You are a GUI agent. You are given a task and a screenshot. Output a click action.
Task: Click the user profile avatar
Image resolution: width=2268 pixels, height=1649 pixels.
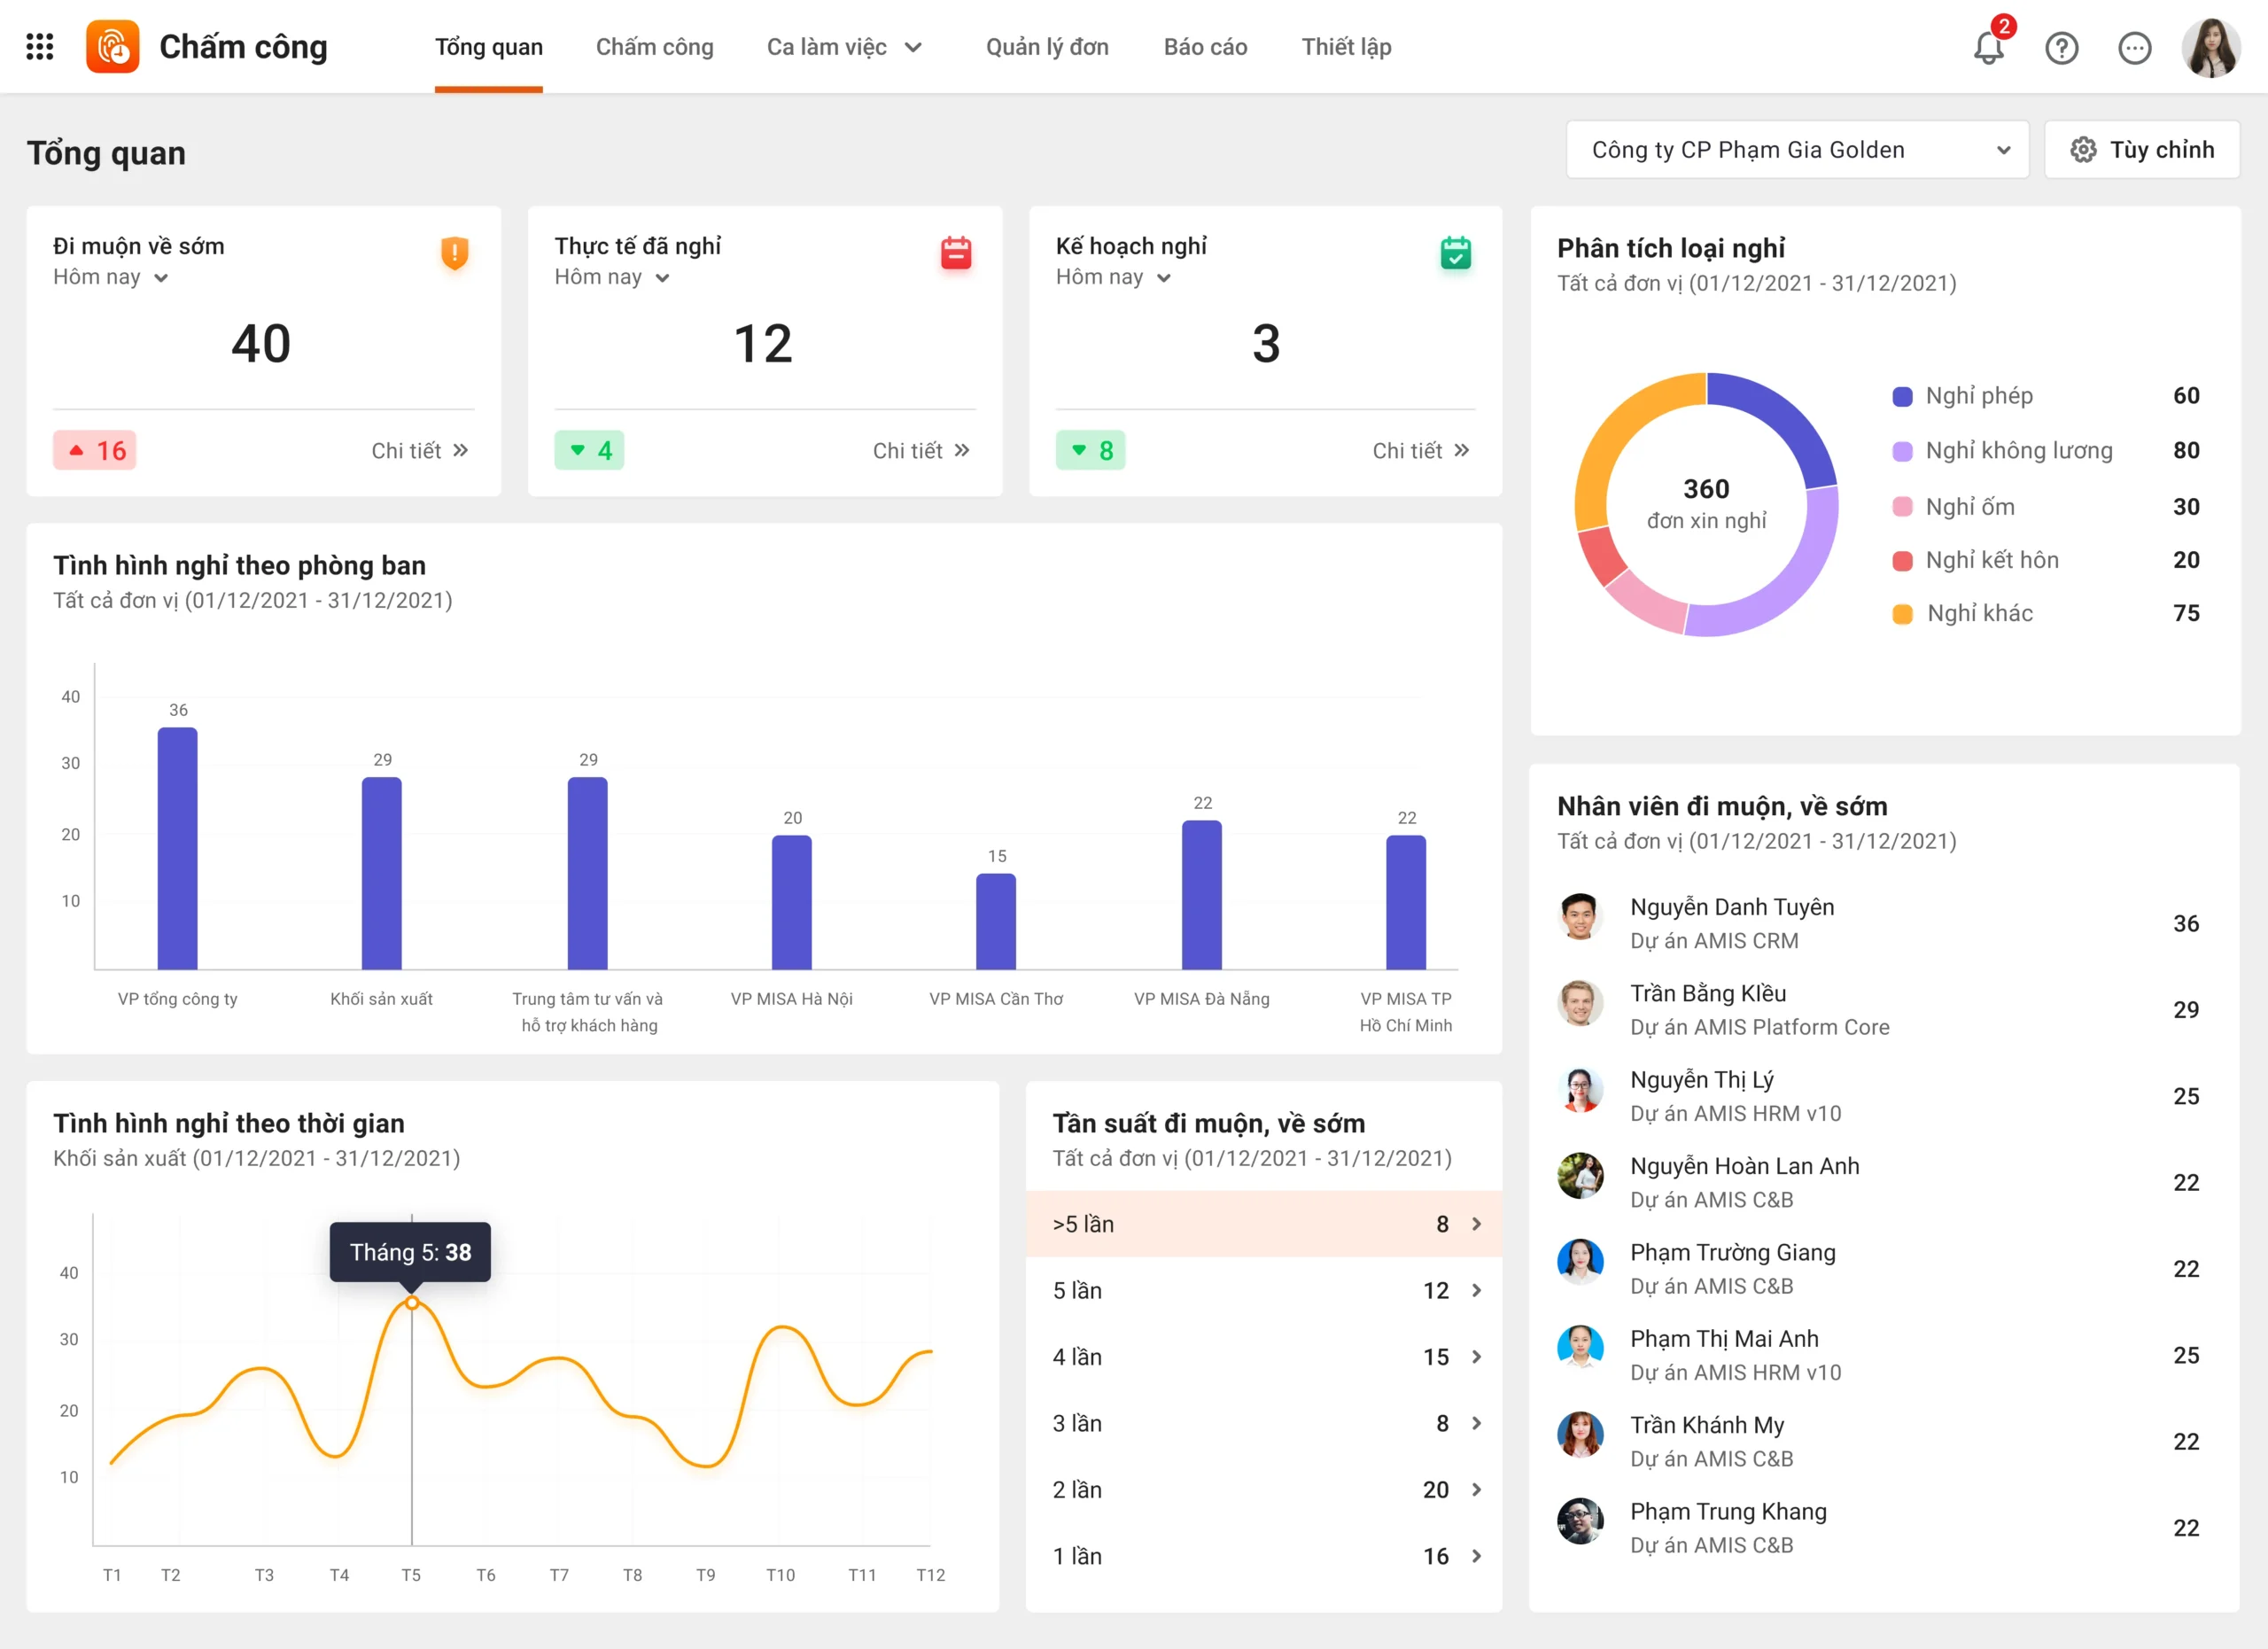pyautogui.click(x=2210, y=47)
